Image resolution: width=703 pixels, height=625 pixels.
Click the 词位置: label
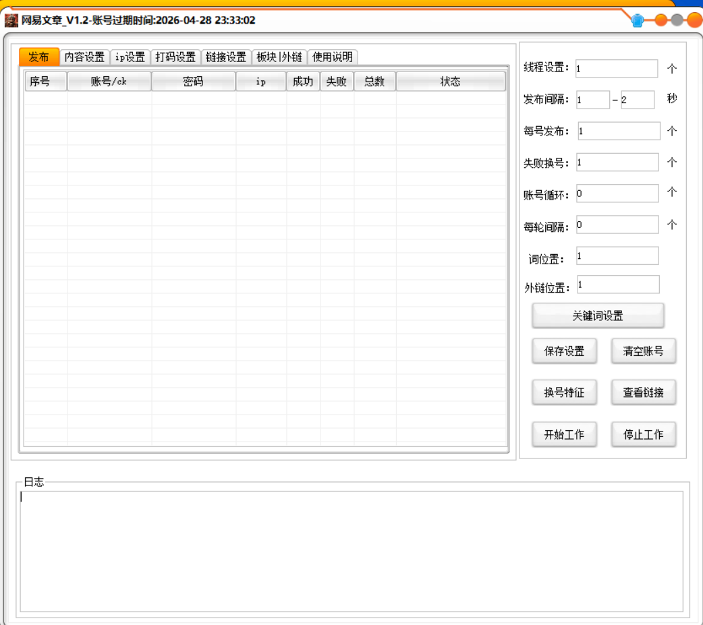pos(546,260)
